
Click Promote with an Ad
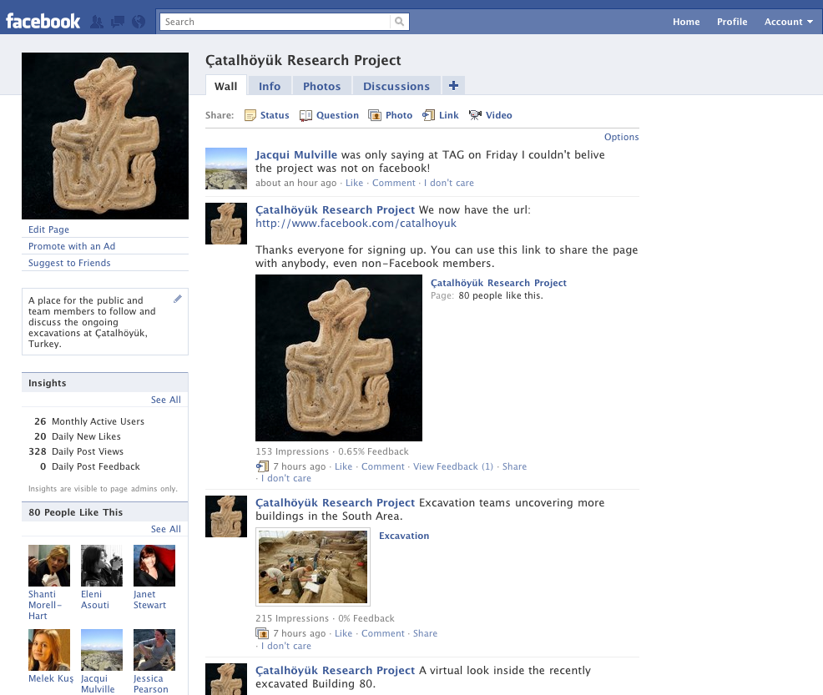pyautogui.click(x=72, y=246)
